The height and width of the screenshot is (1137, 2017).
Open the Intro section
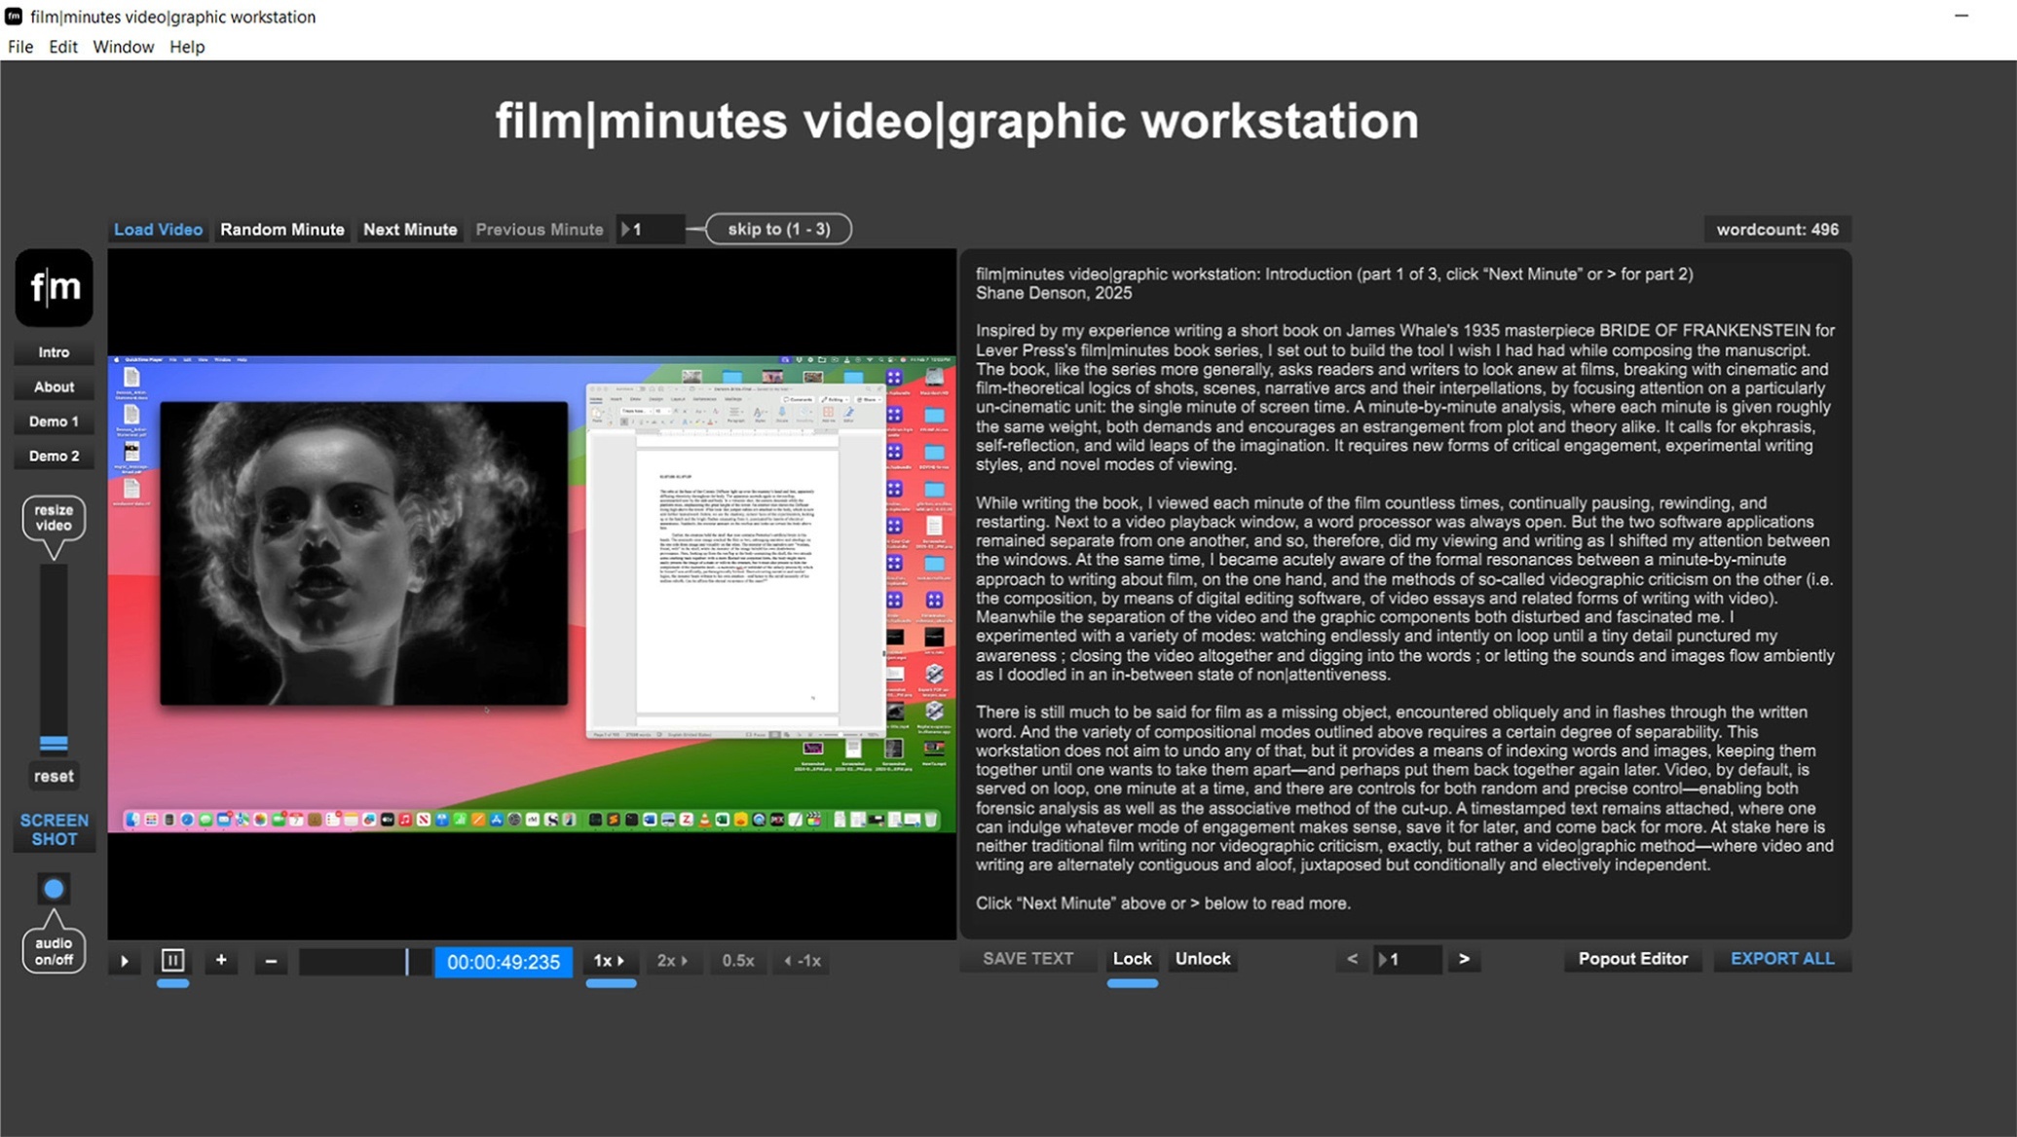point(54,352)
